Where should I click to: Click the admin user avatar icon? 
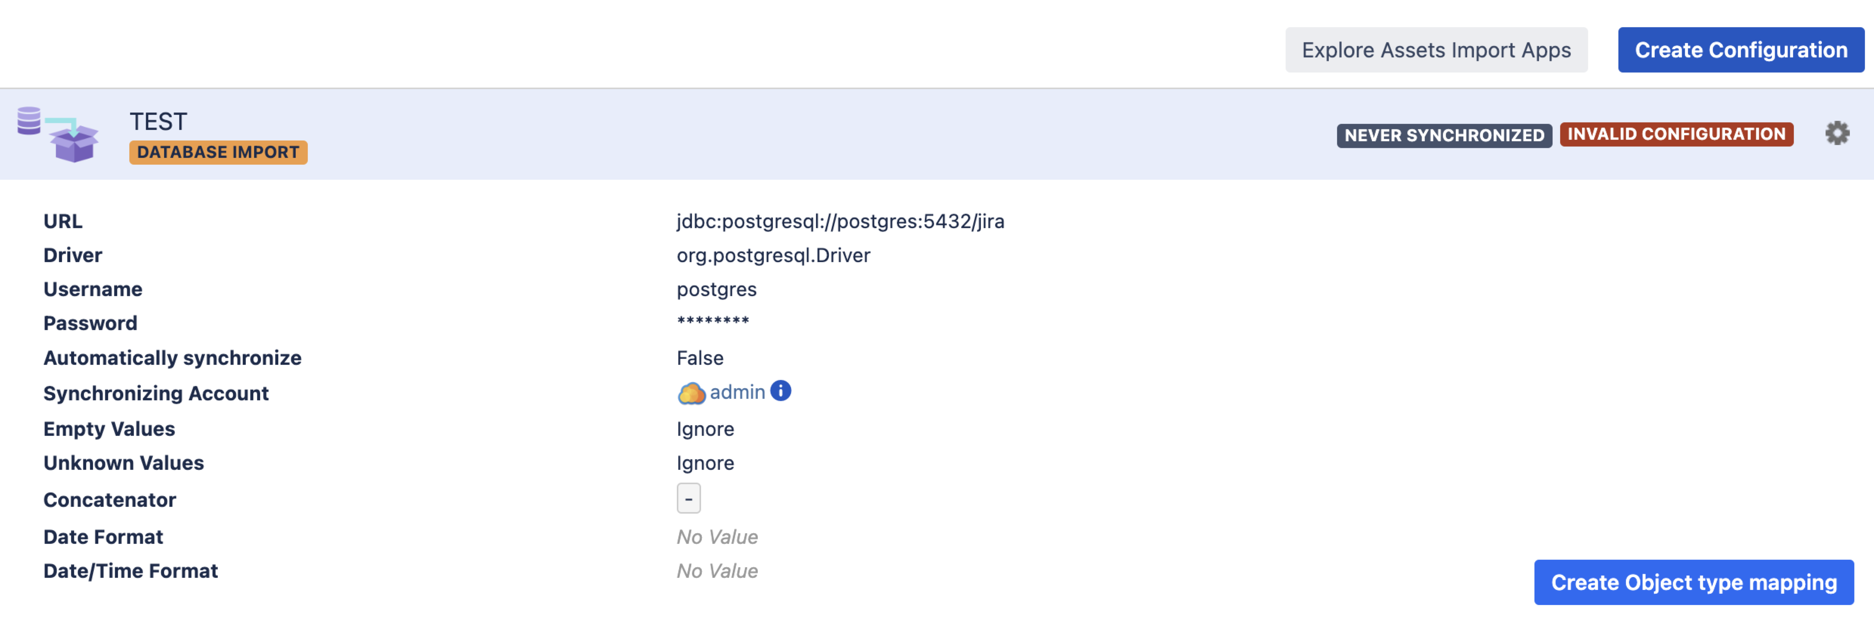tap(690, 393)
